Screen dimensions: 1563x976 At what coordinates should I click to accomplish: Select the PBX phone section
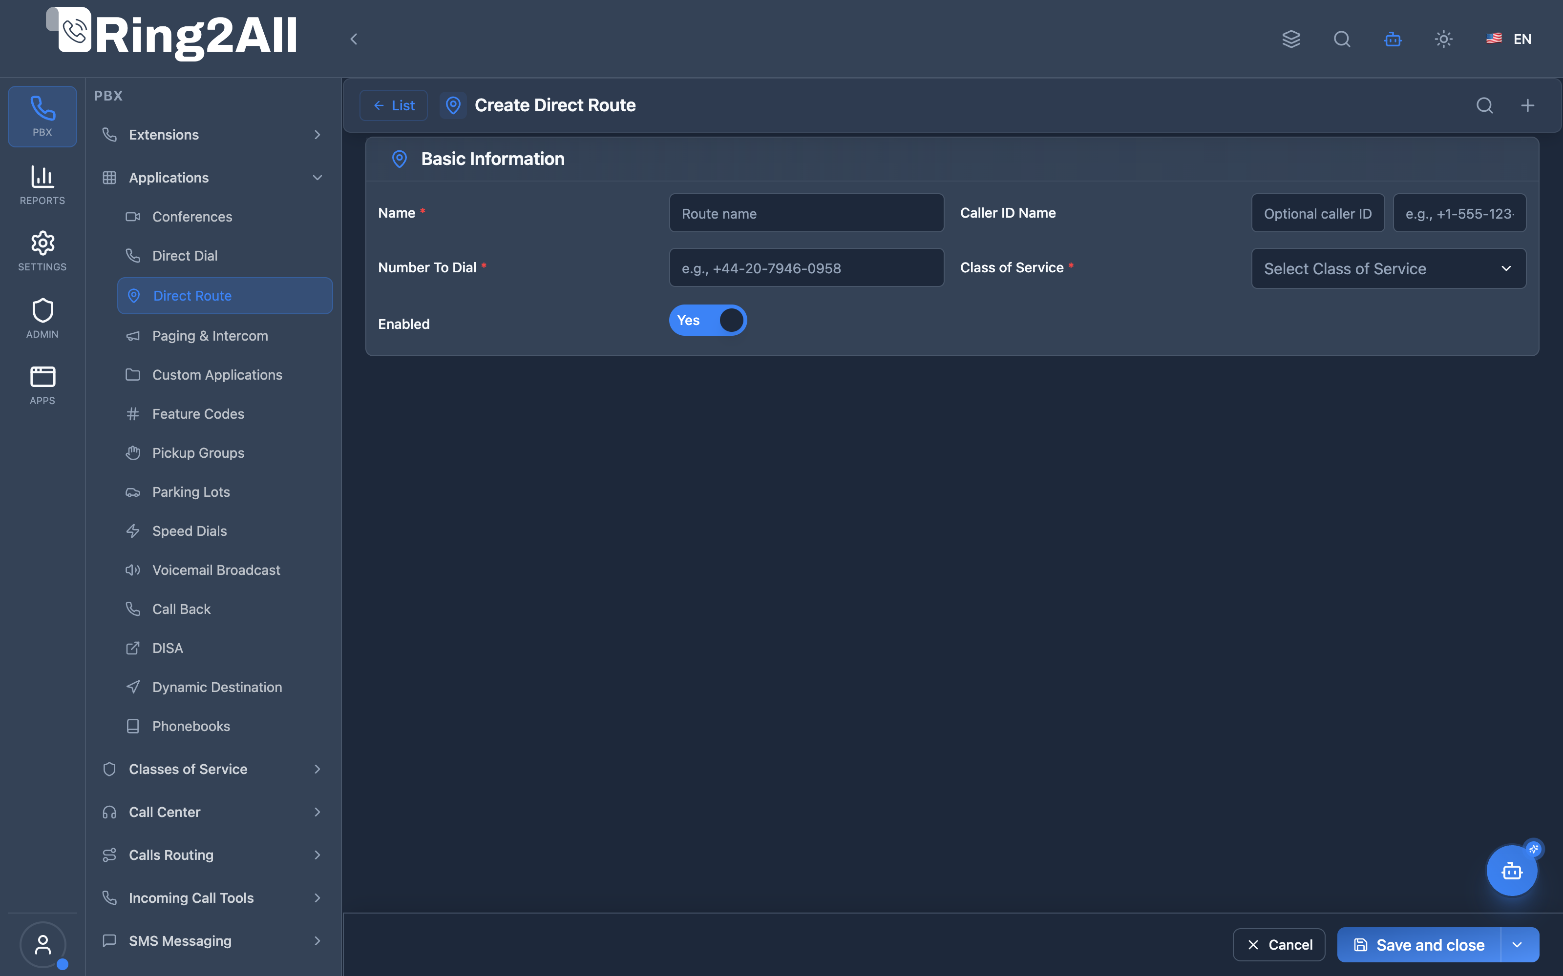[x=42, y=117]
